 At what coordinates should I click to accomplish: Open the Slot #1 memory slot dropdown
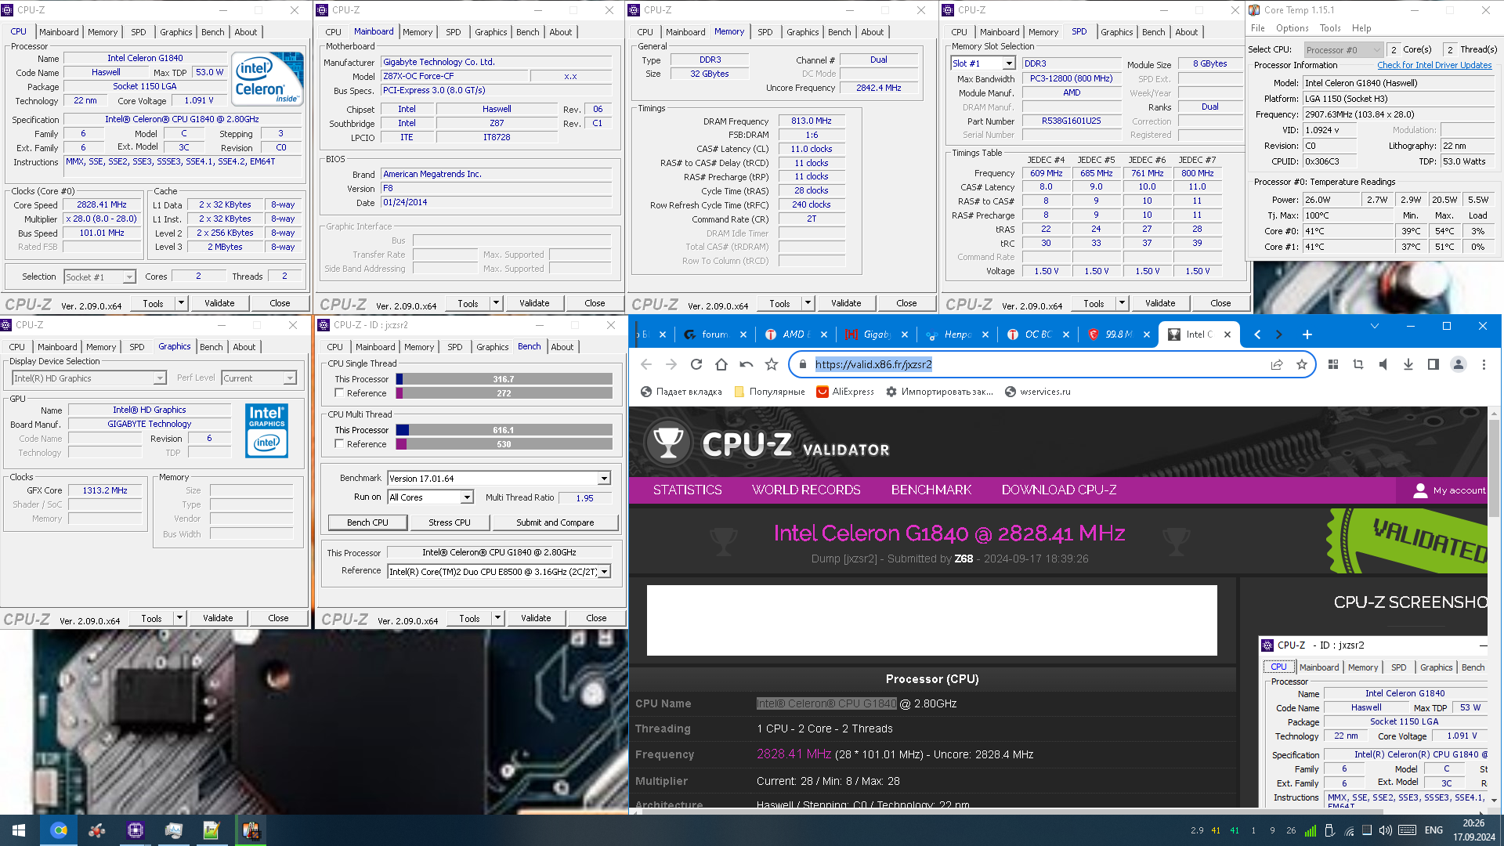[x=983, y=63]
